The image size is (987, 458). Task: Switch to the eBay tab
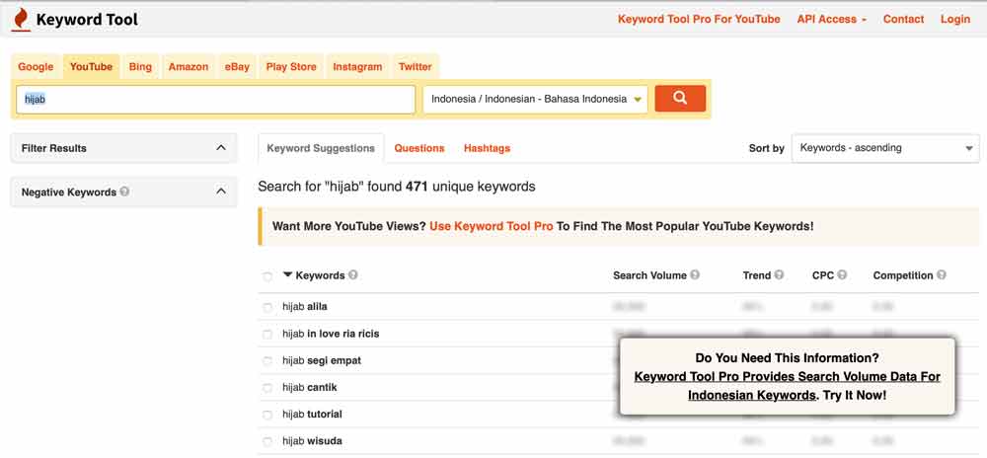237,67
